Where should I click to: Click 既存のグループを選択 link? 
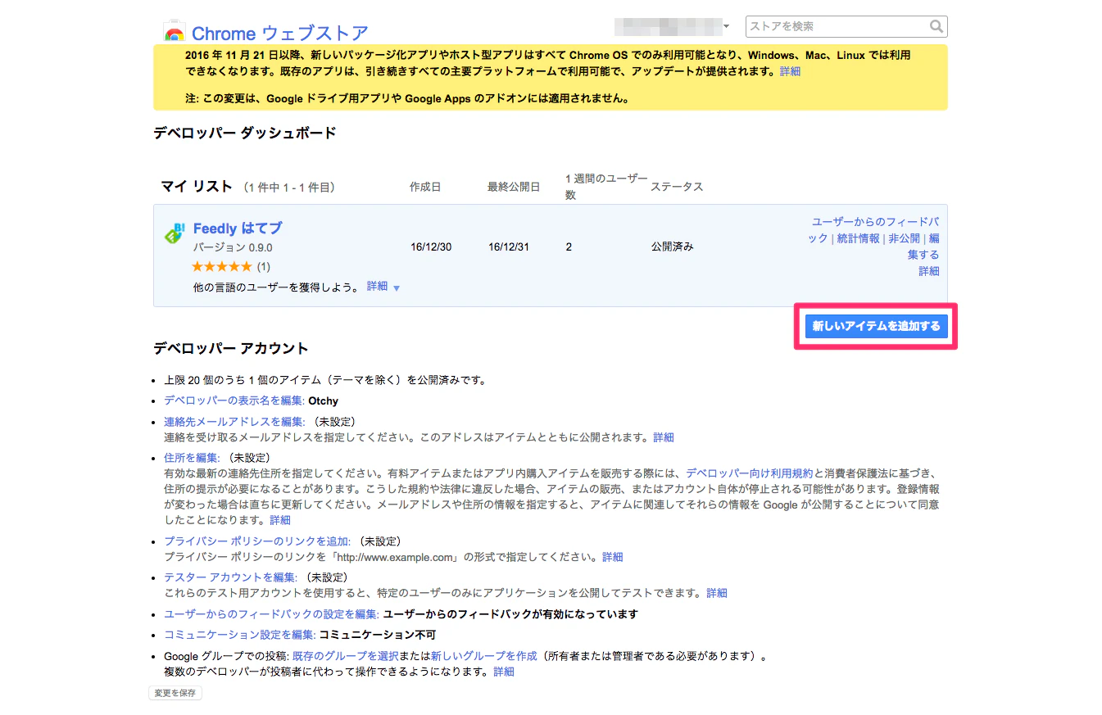[x=346, y=656]
